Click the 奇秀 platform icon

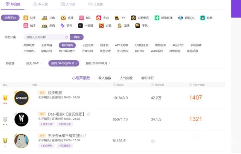click(x=63, y=26)
